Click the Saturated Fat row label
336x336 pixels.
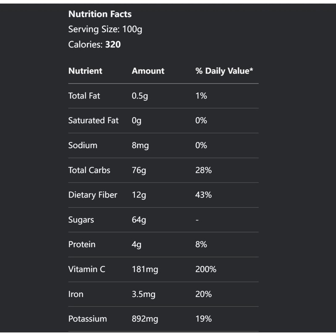pyautogui.click(x=93, y=121)
